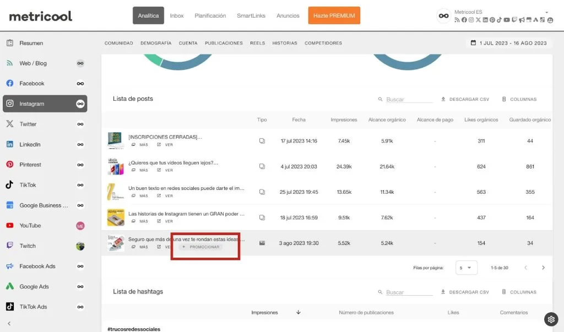Select the Pinterest logo icon in sidebar
Viewport: 564px width, 332px height.
[10, 165]
